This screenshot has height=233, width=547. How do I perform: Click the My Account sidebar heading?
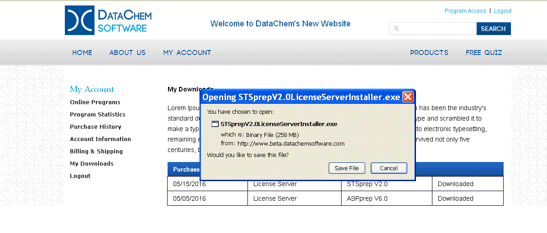coord(92,89)
